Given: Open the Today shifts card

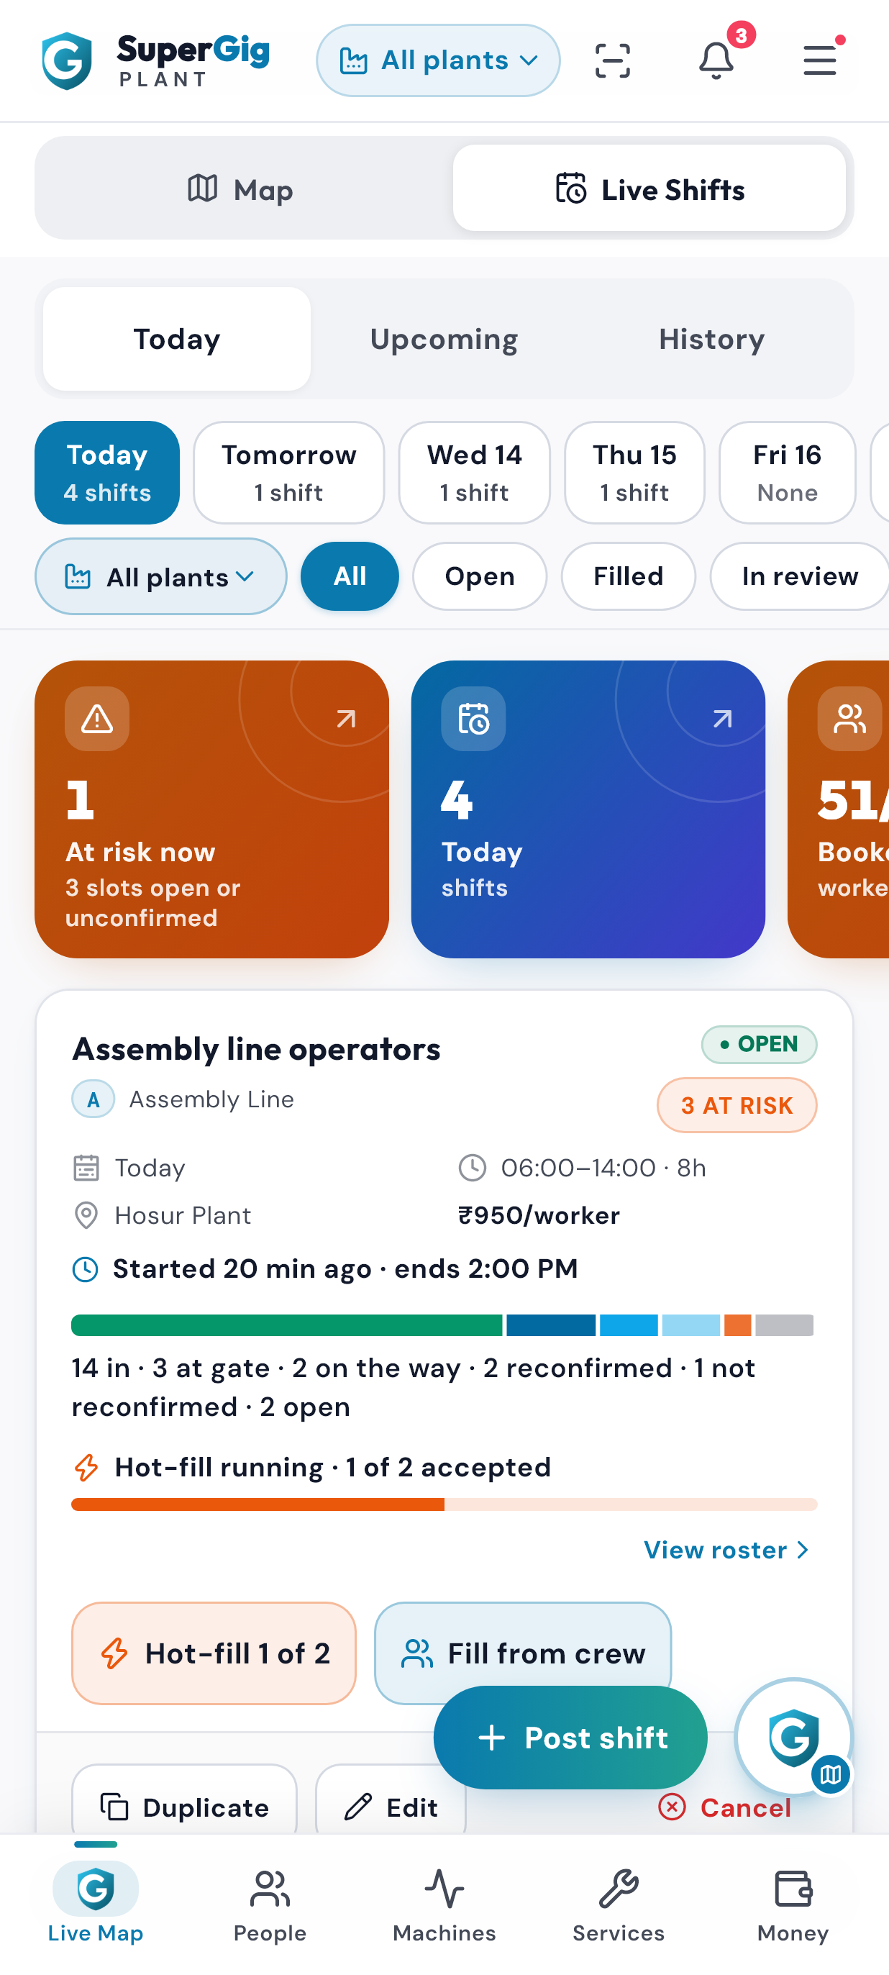Looking at the screenshot, I should point(588,809).
